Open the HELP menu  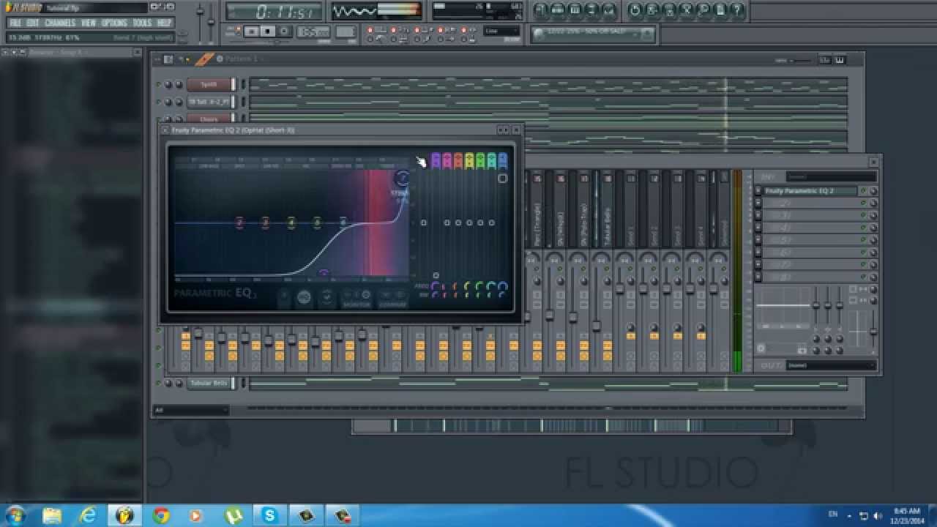164,23
